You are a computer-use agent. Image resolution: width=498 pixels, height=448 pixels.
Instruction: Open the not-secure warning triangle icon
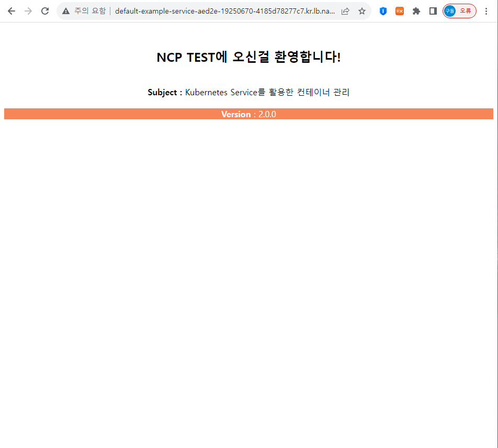[66, 11]
